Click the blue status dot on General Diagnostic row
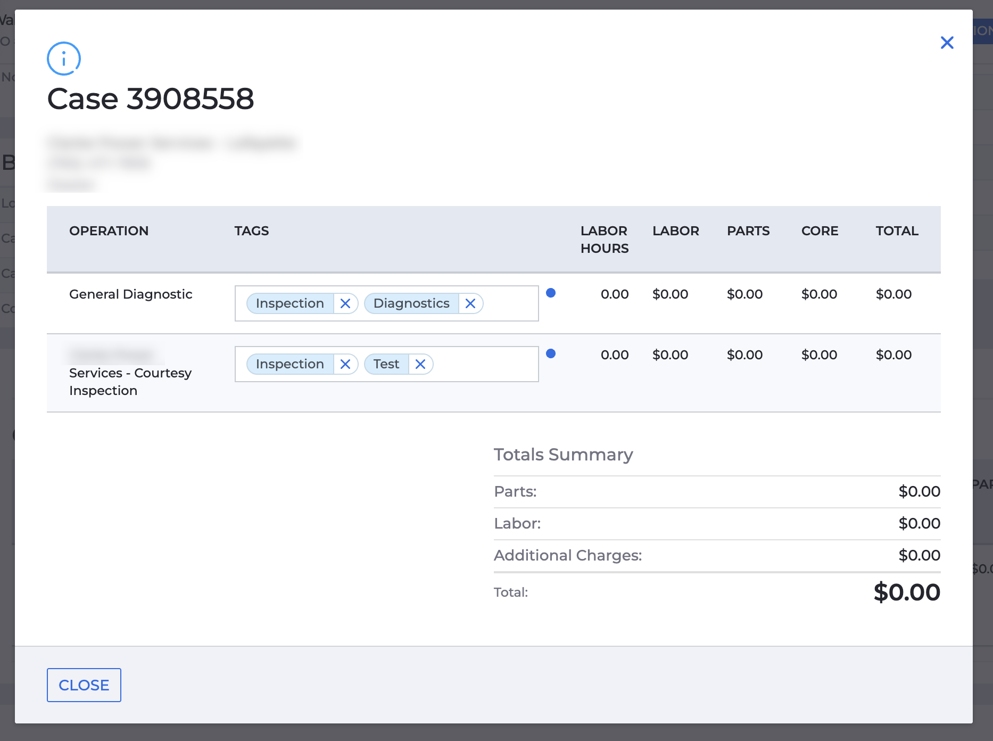The height and width of the screenshot is (741, 993). tap(552, 293)
